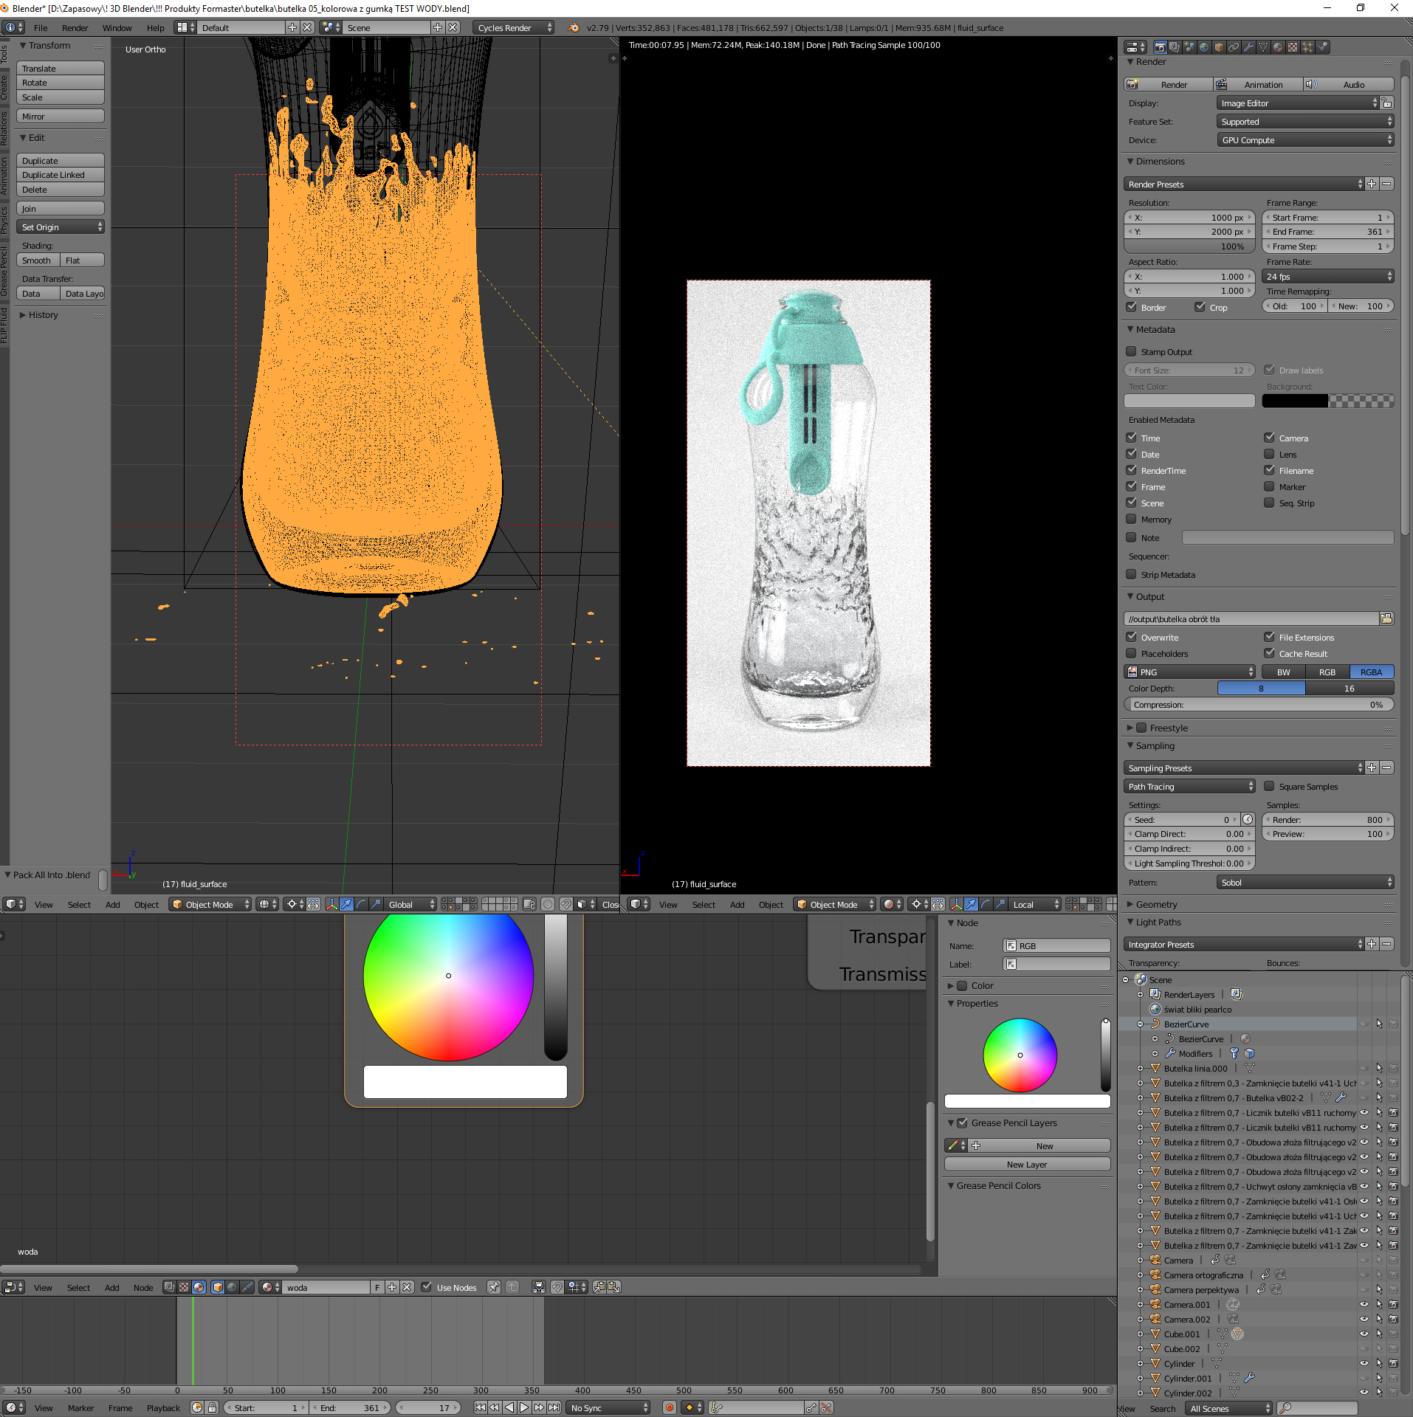Switch node editor to Texture nodes mode
This screenshot has width=1413, height=1417.
[x=183, y=1287]
